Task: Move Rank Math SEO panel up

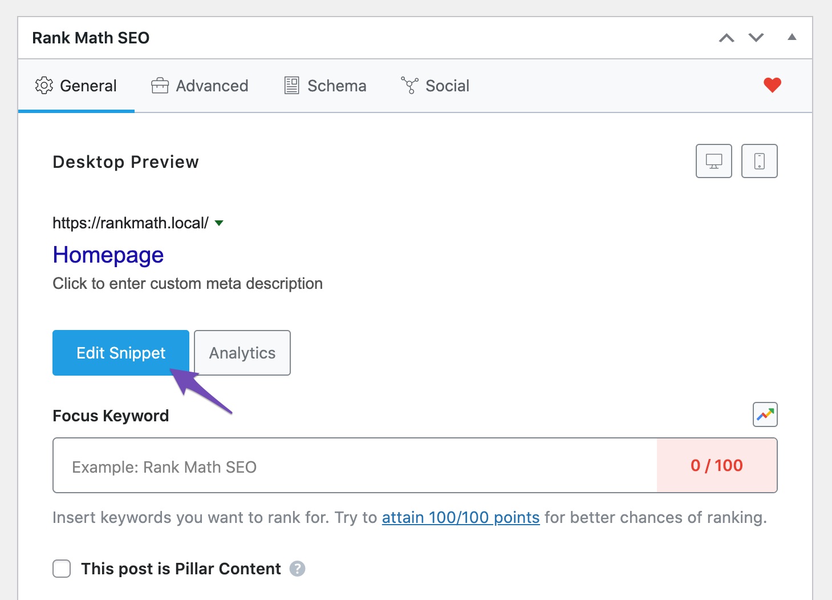Action: click(727, 38)
